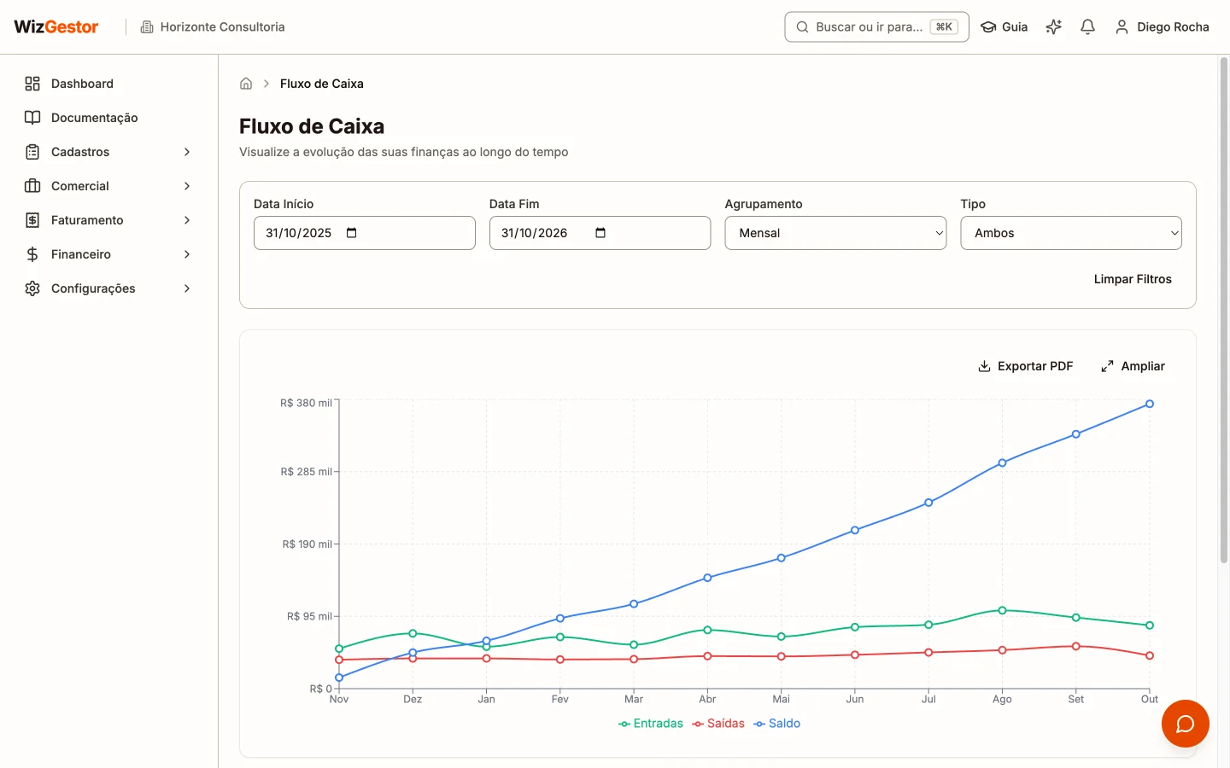Click the Faturamento receipt icon

32,220
